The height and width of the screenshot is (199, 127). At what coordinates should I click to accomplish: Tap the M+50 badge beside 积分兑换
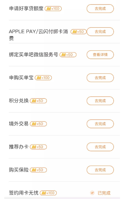[x=38, y=101]
